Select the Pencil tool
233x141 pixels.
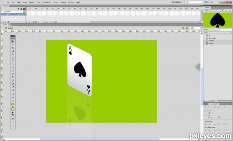click(x=13, y=70)
